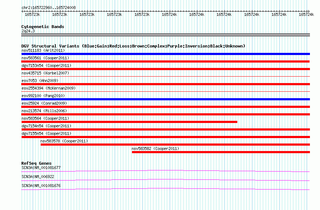The width and height of the screenshot is (320, 210).
Task: Select the dgv7155n54 (Cooper2011) red bar
Action: coord(165,137)
